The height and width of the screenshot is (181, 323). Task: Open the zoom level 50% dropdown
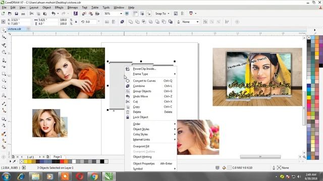point(121,14)
